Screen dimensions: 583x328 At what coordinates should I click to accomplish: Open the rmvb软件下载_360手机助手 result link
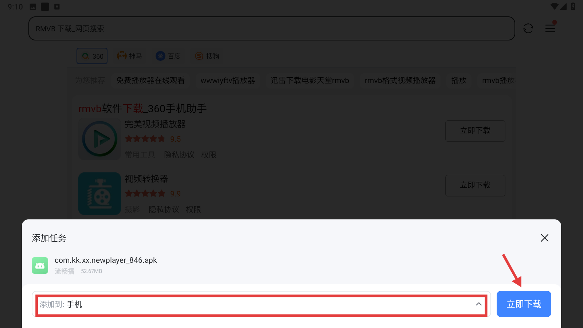142,108
